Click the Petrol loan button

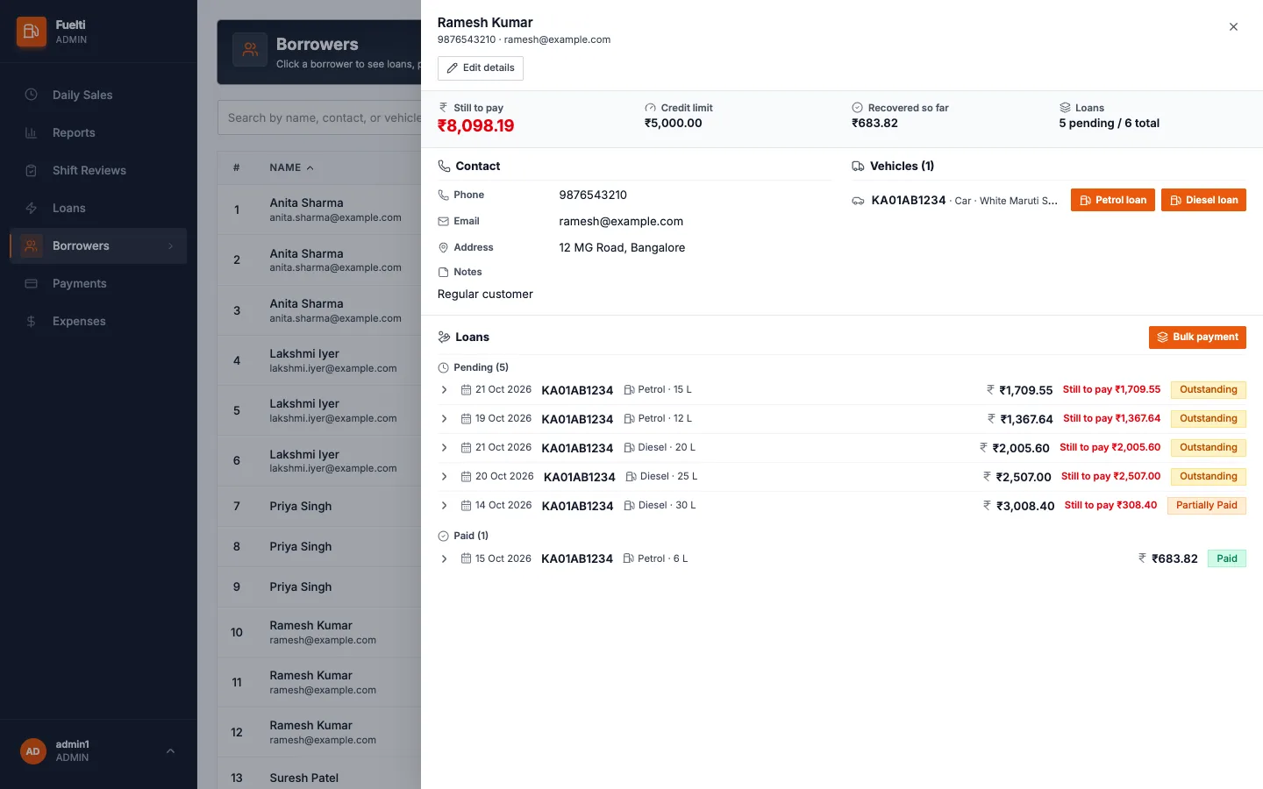[x=1113, y=200]
